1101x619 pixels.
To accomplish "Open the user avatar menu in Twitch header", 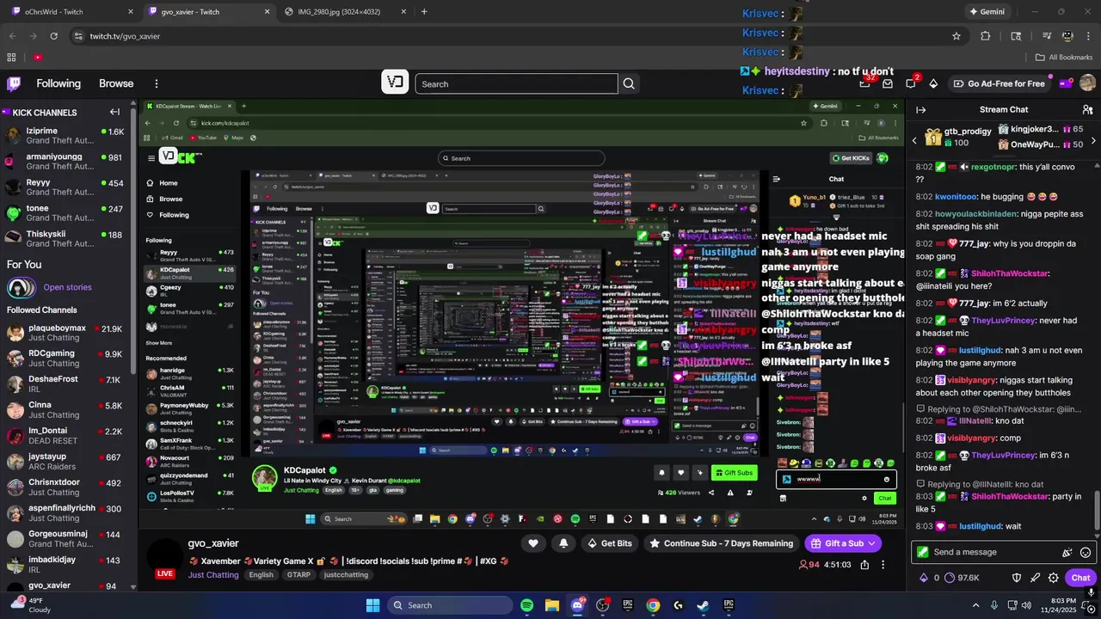I will [1087, 83].
